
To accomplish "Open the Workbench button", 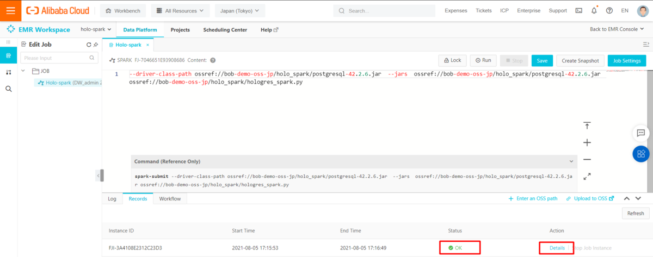I will coord(122,10).
